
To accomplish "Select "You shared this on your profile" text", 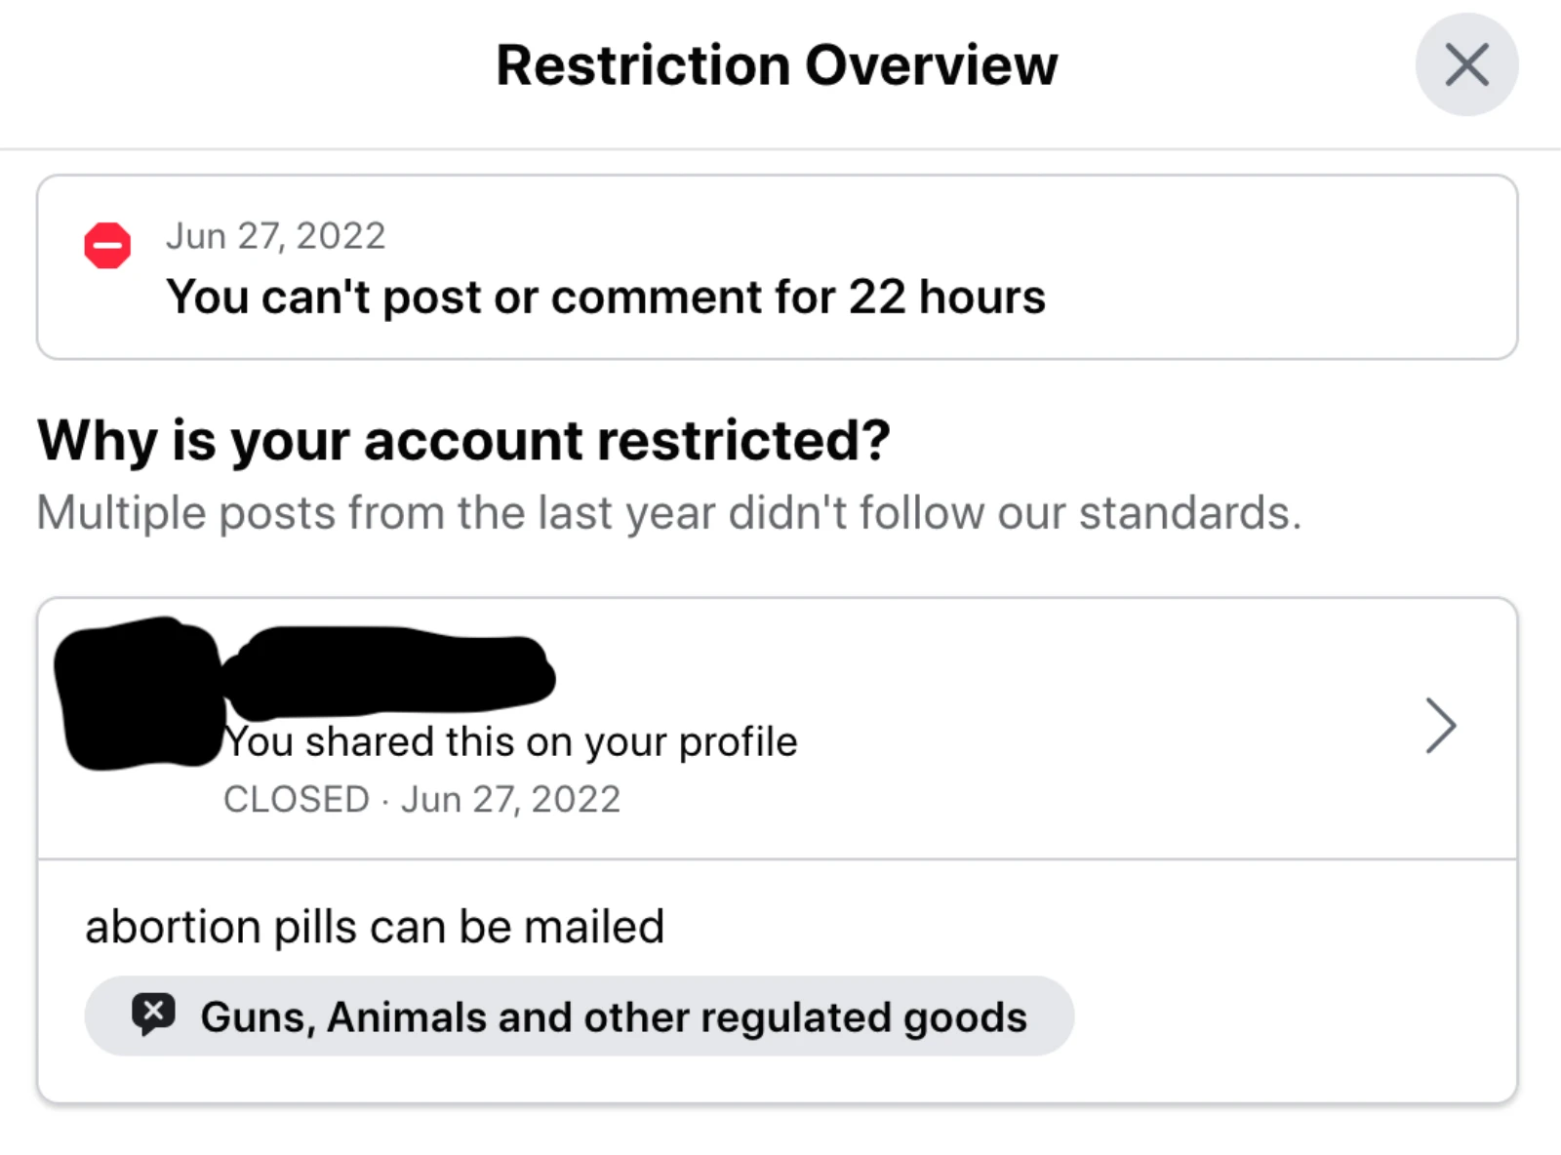I will point(511,742).
